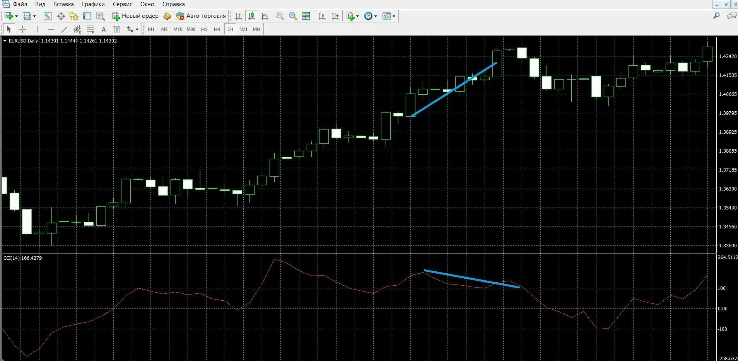Switch to the M15 timeframe
Screen dimensions: 738x361
click(178, 29)
